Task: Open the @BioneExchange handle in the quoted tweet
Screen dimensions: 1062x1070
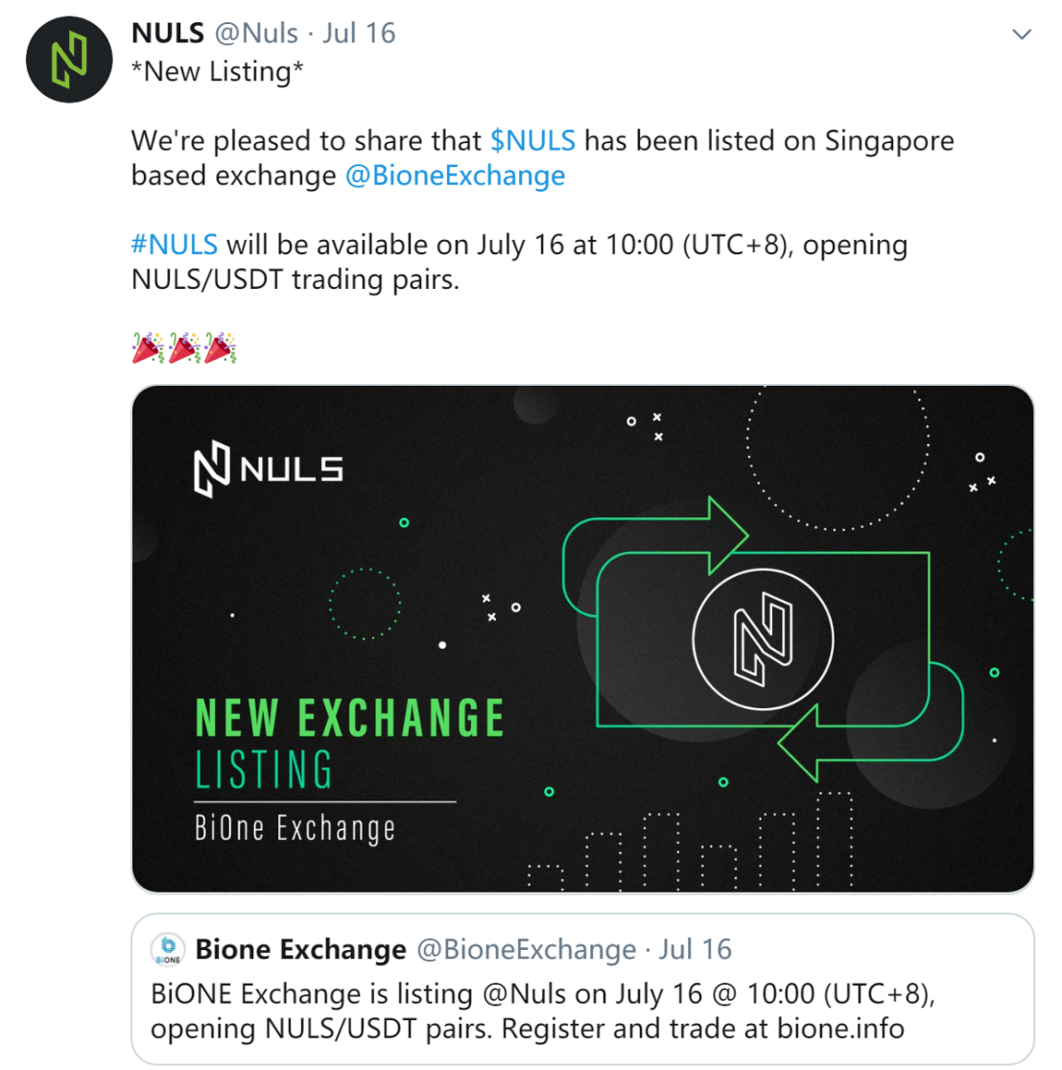Action: [x=526, y=949]
